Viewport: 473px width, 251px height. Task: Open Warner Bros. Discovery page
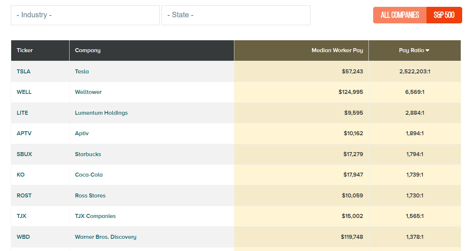[x=106, y=237]
